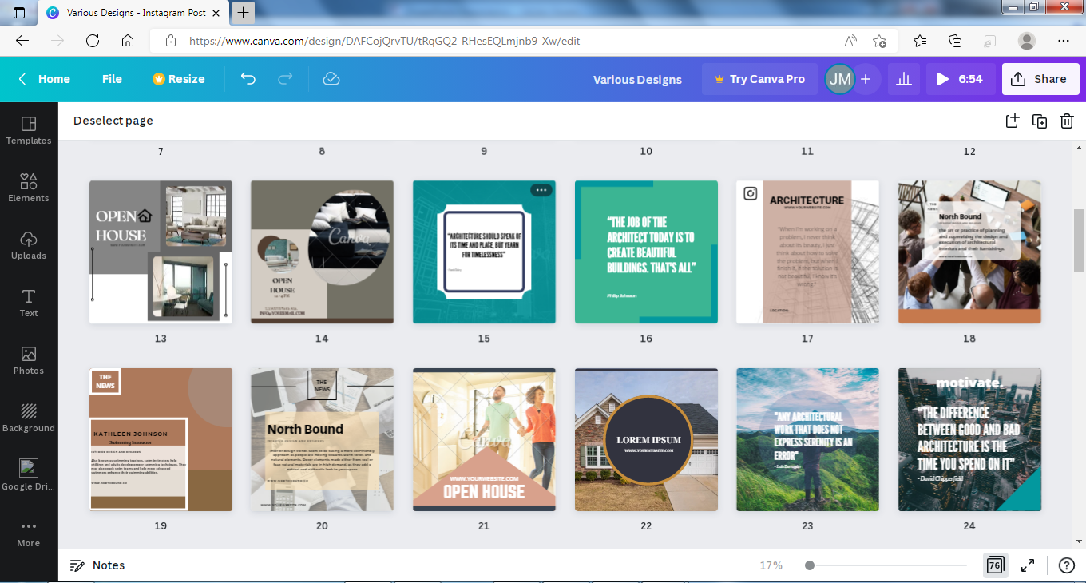Open browser Collections

955,41
